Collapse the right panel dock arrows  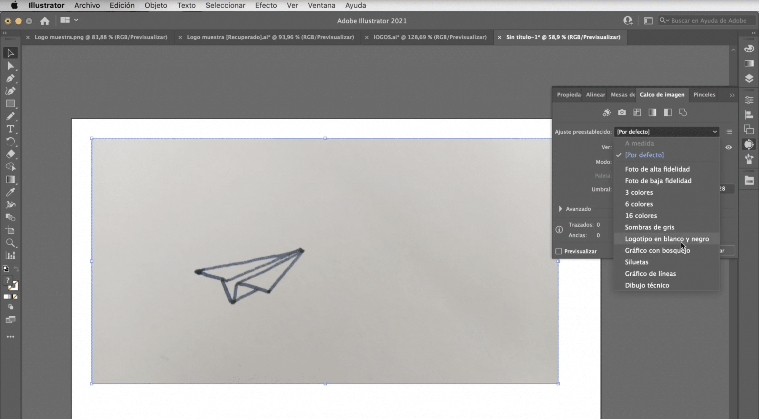(753, 33)
